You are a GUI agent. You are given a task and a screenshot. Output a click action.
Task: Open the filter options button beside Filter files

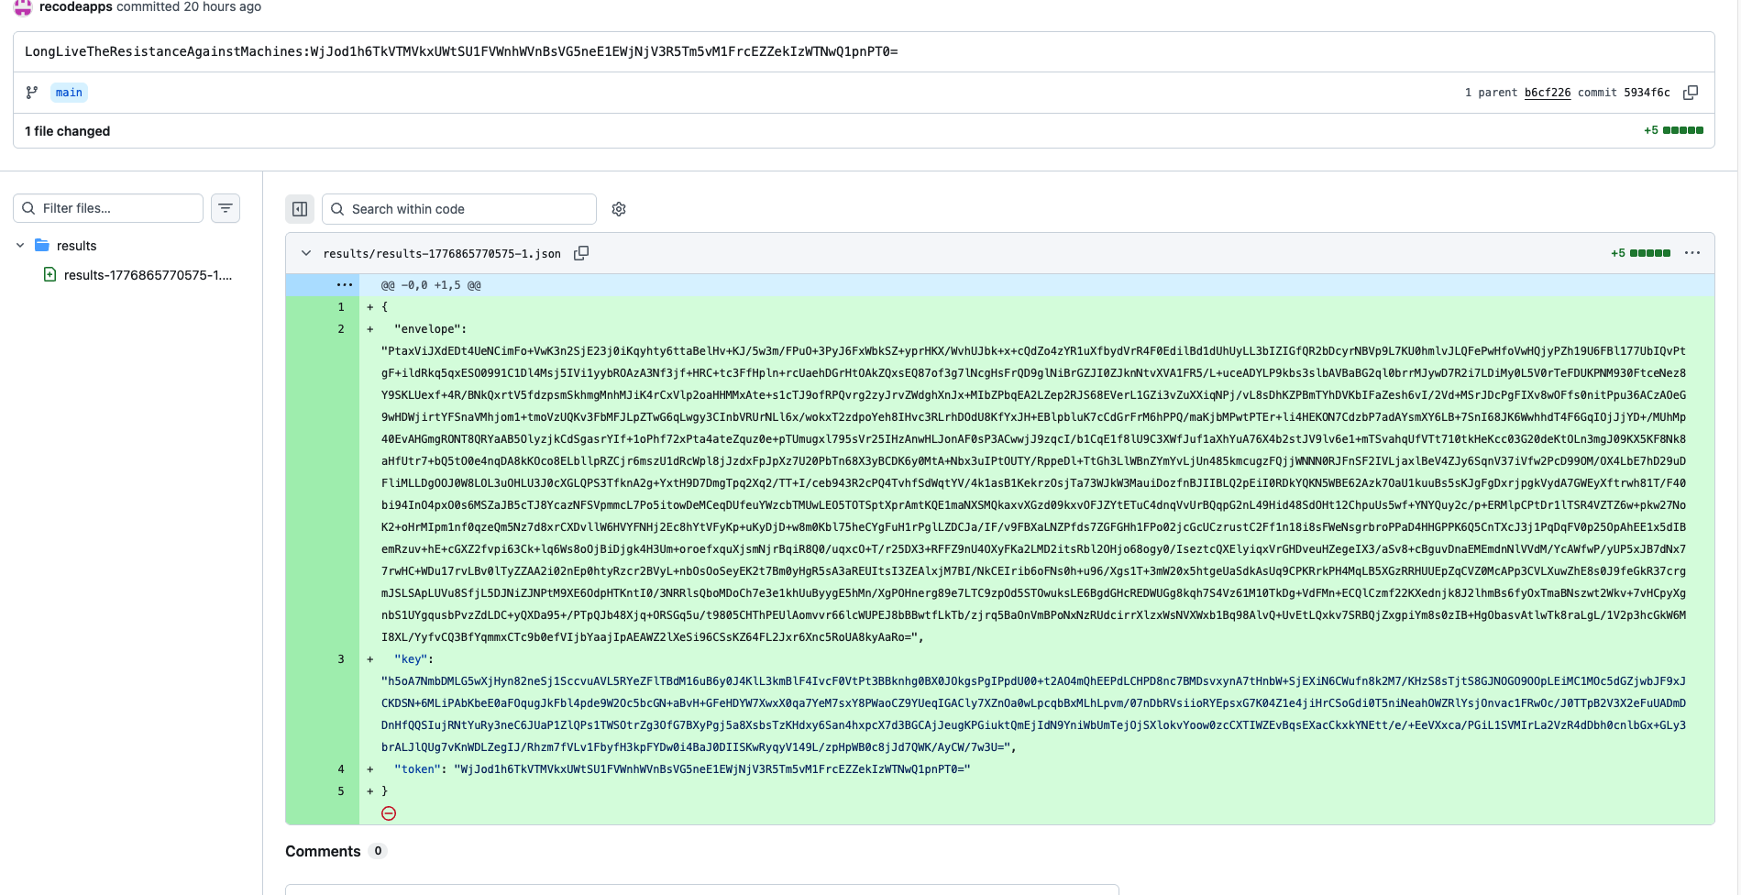226,208
